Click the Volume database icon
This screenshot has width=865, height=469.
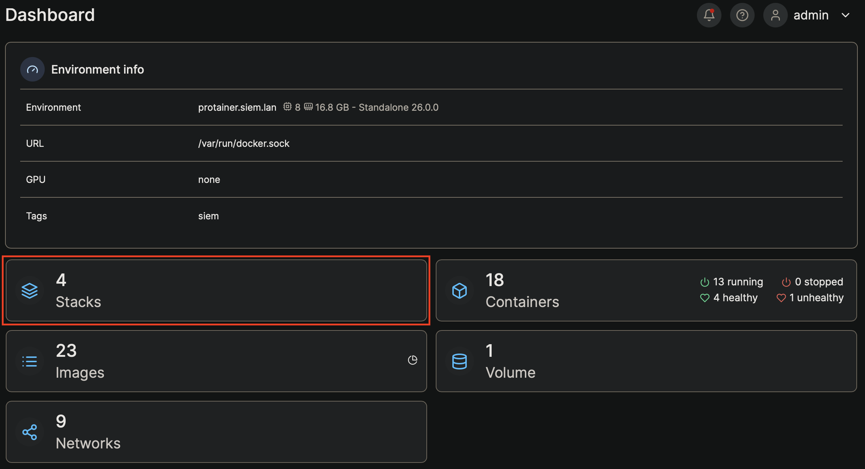click(460, 361)
